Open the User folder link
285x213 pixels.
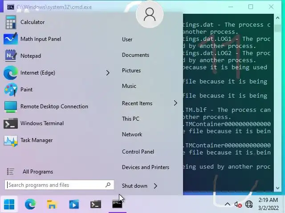point(127,39)
